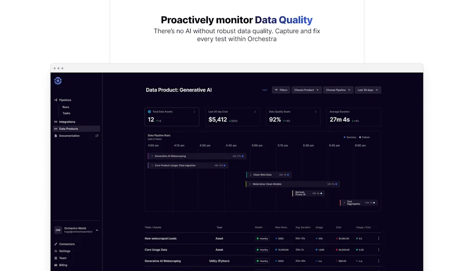Click the Healthy badge on Core Usage Data
The image size is (474, 271).
pyautogui.click(x=262, y=250)
